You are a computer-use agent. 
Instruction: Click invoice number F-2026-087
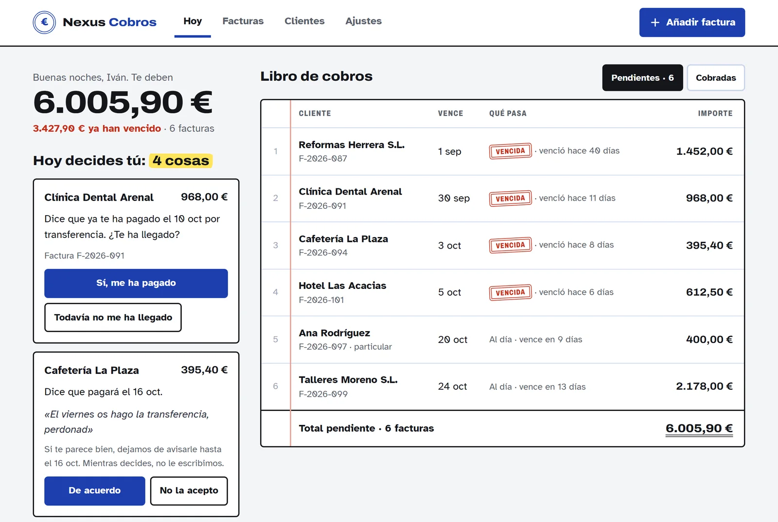(x=323, y=158)
